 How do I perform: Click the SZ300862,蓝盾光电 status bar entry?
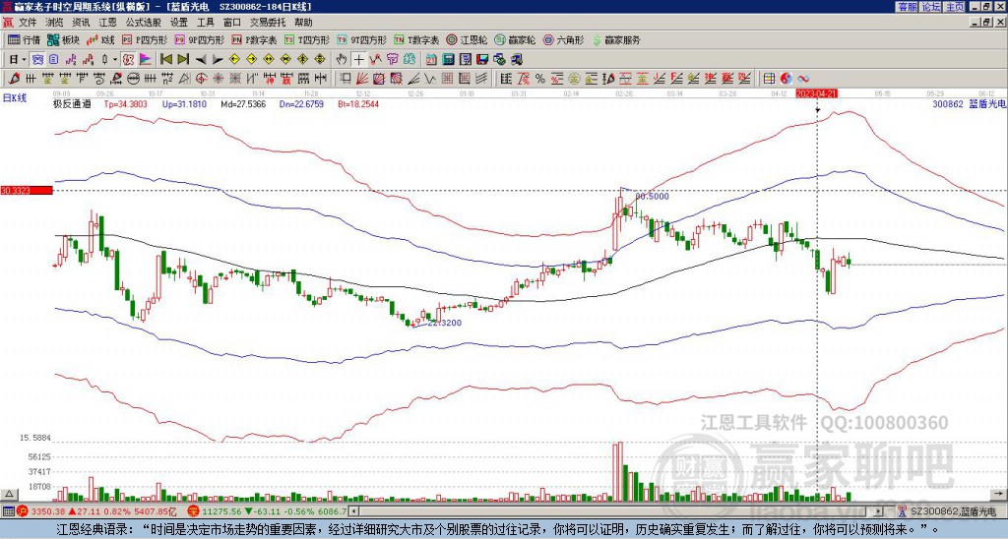(952, 511)
